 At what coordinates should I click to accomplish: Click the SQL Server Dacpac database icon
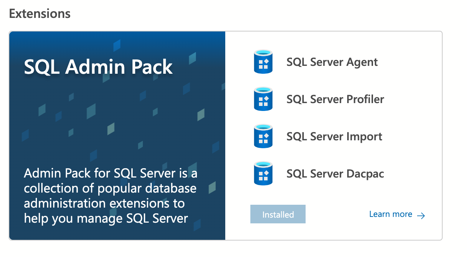263,173
